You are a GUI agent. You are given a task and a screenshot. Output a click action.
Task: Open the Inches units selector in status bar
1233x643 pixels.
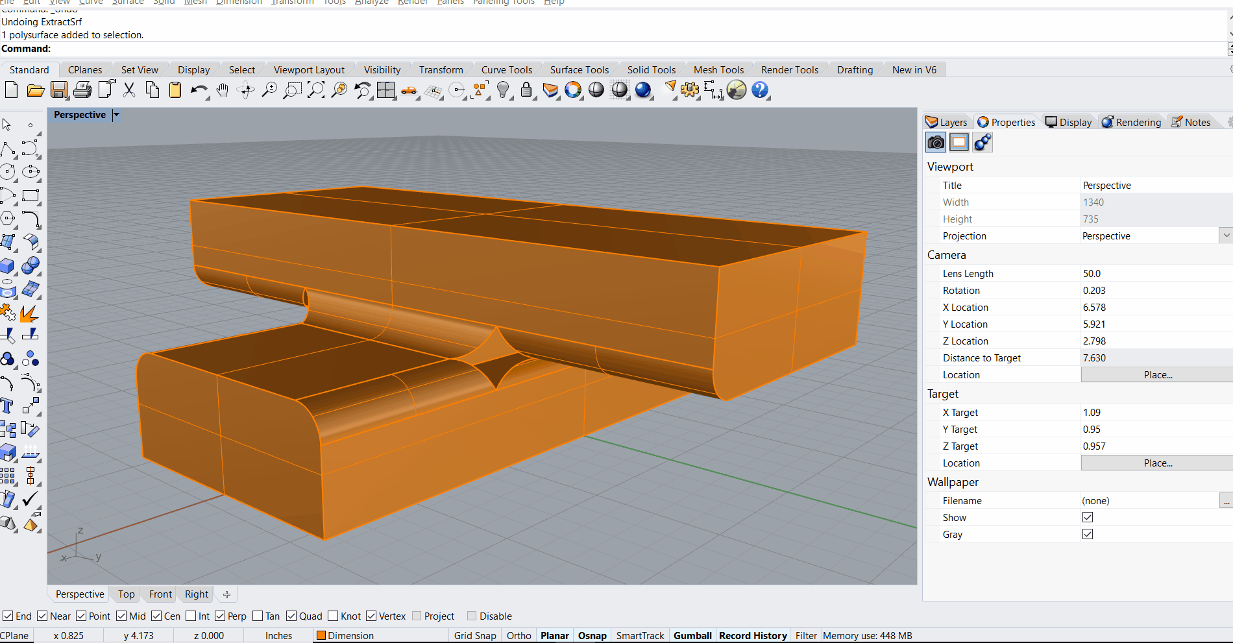(x=279, y=636)
